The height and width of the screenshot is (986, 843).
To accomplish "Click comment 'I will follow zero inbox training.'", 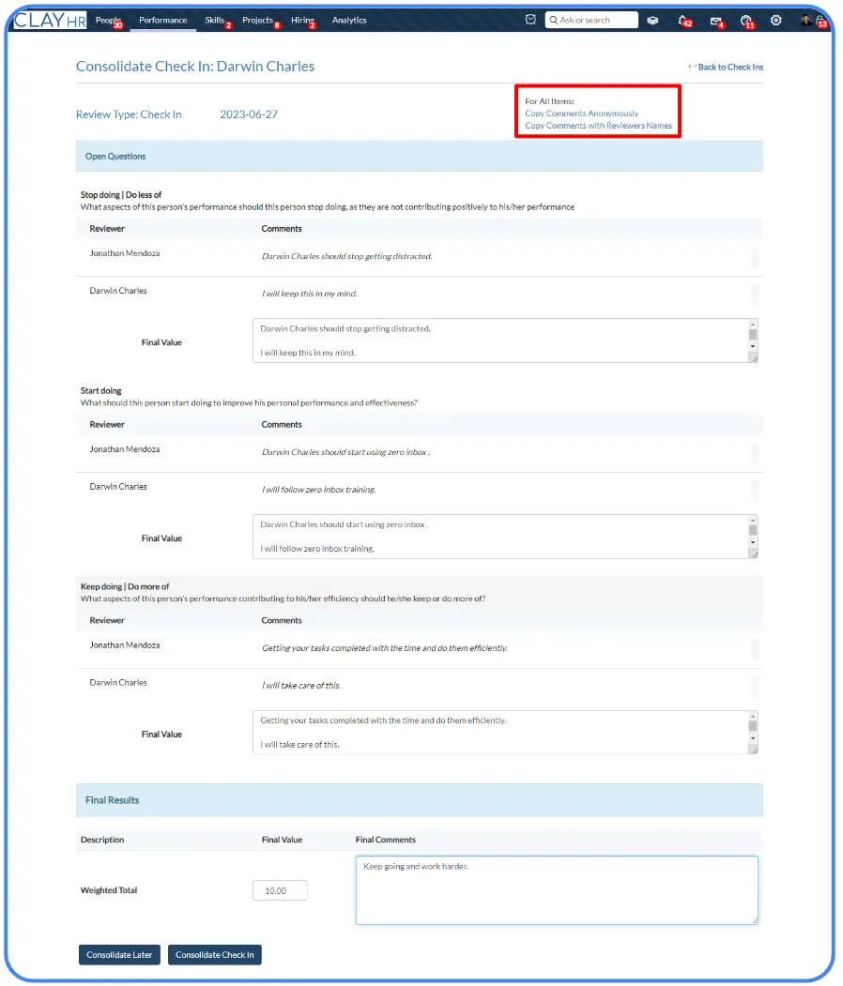I will (x=319, y=489).
